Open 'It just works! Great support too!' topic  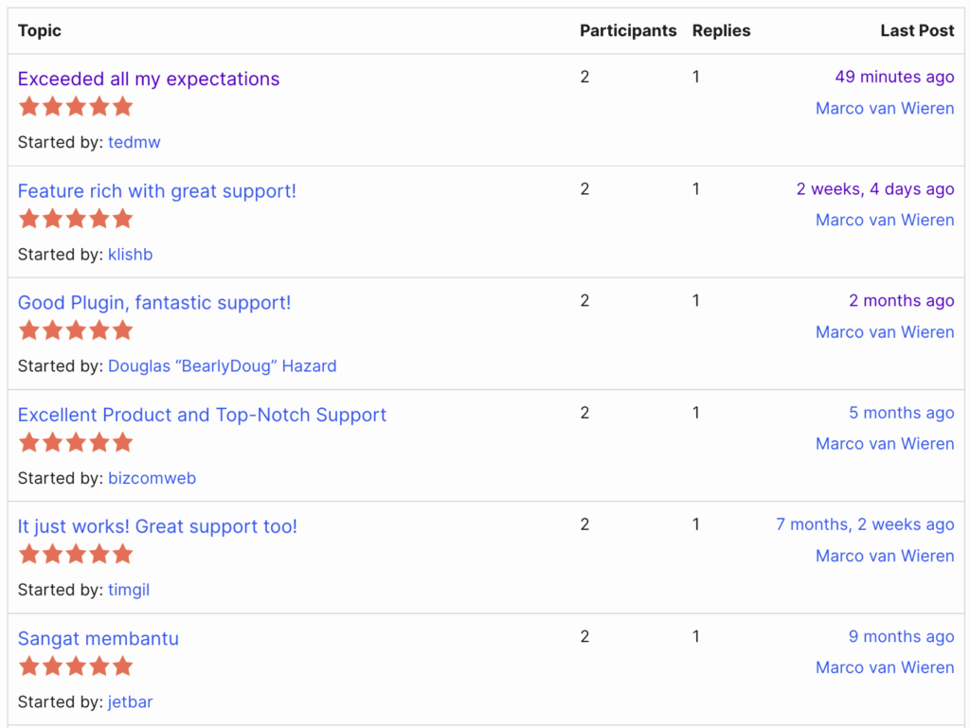click(157, 526)
